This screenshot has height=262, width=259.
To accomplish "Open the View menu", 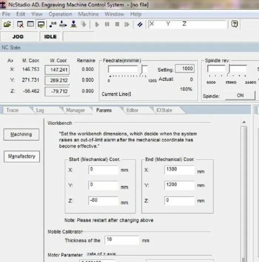I will [x=37, y=14].
